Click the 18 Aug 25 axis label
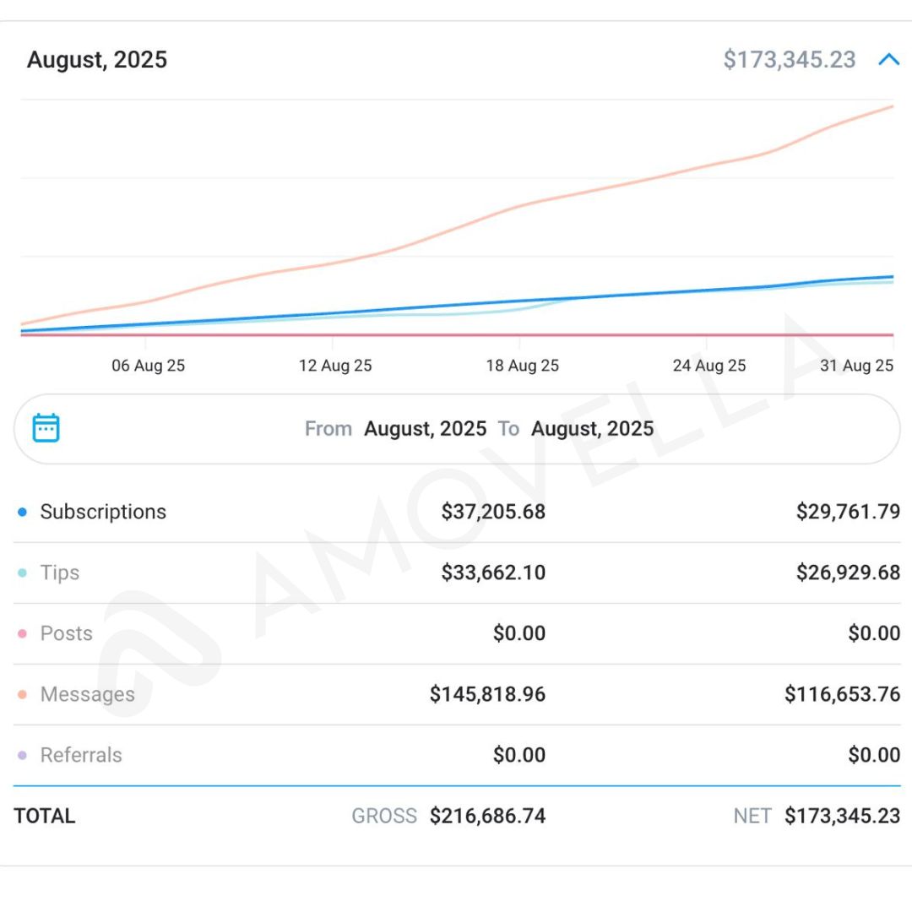The width and height of the screenshot is (912, 912). click(x=522, y=366)
